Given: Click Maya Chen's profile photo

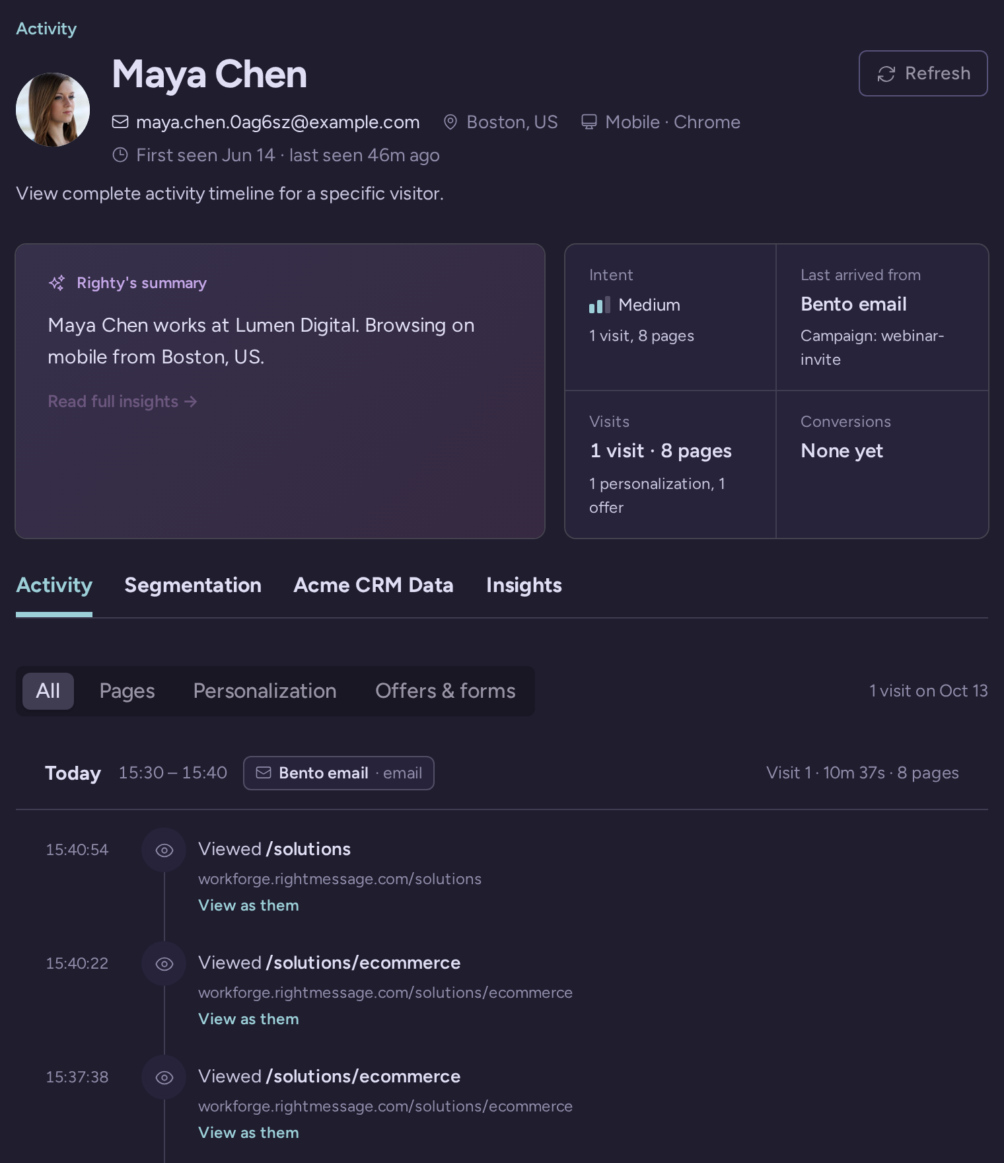Looking at the screenshot, I should (x=53, y=110).
